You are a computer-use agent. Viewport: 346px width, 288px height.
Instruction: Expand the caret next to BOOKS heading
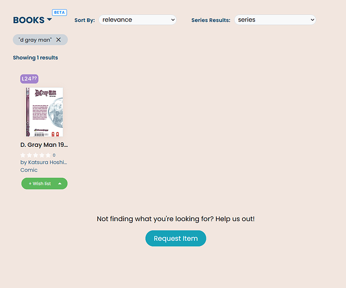50,20
